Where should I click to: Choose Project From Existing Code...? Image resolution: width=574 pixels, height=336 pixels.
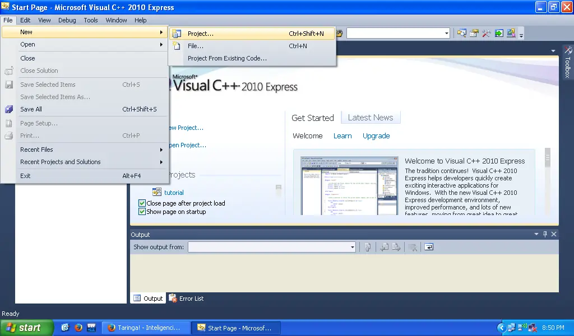point(252,58)
